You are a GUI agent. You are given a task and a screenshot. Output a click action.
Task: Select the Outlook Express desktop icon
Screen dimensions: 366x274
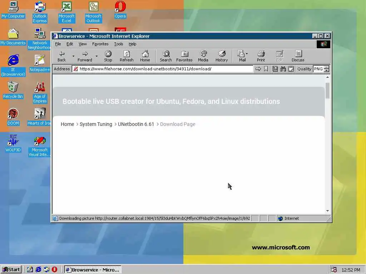pyautogui.click(x=40, y=12)
